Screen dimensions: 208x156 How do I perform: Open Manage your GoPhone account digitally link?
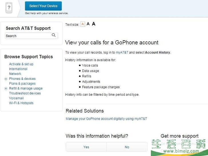(x=106, y=119)
